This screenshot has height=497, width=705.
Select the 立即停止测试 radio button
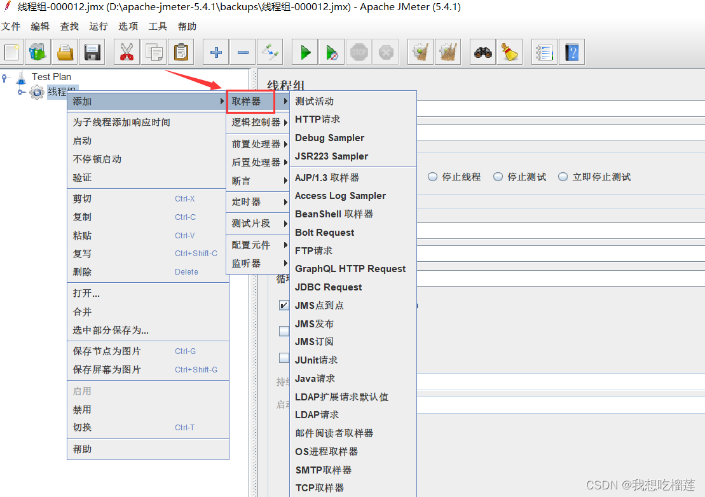point(563,177)
